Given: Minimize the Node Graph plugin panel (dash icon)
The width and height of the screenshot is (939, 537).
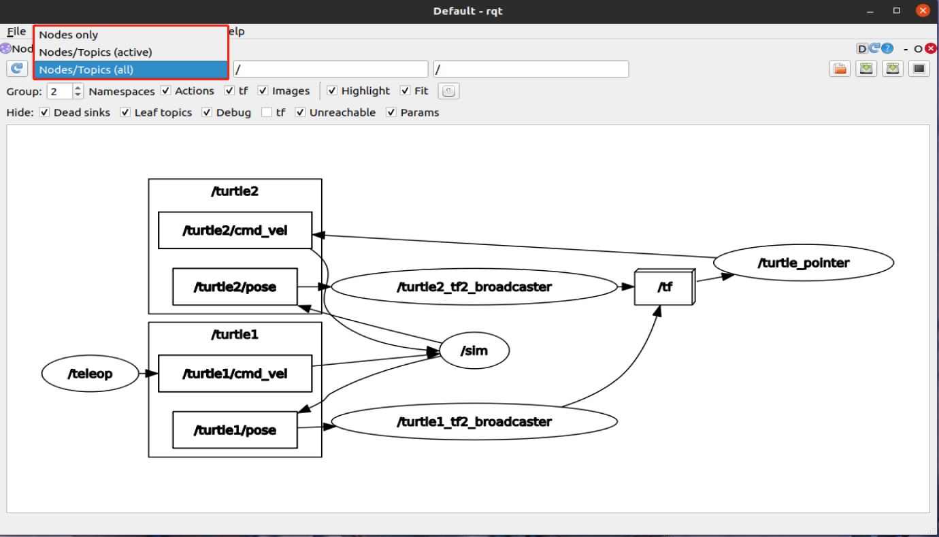Looking at the screenshot, I should coord(906,49).
